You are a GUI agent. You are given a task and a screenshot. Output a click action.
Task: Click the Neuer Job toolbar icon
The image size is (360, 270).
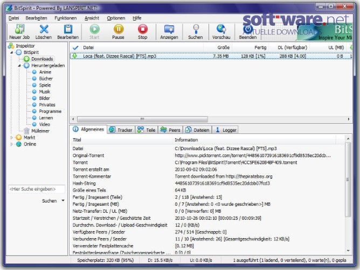[x=19, y=32]
